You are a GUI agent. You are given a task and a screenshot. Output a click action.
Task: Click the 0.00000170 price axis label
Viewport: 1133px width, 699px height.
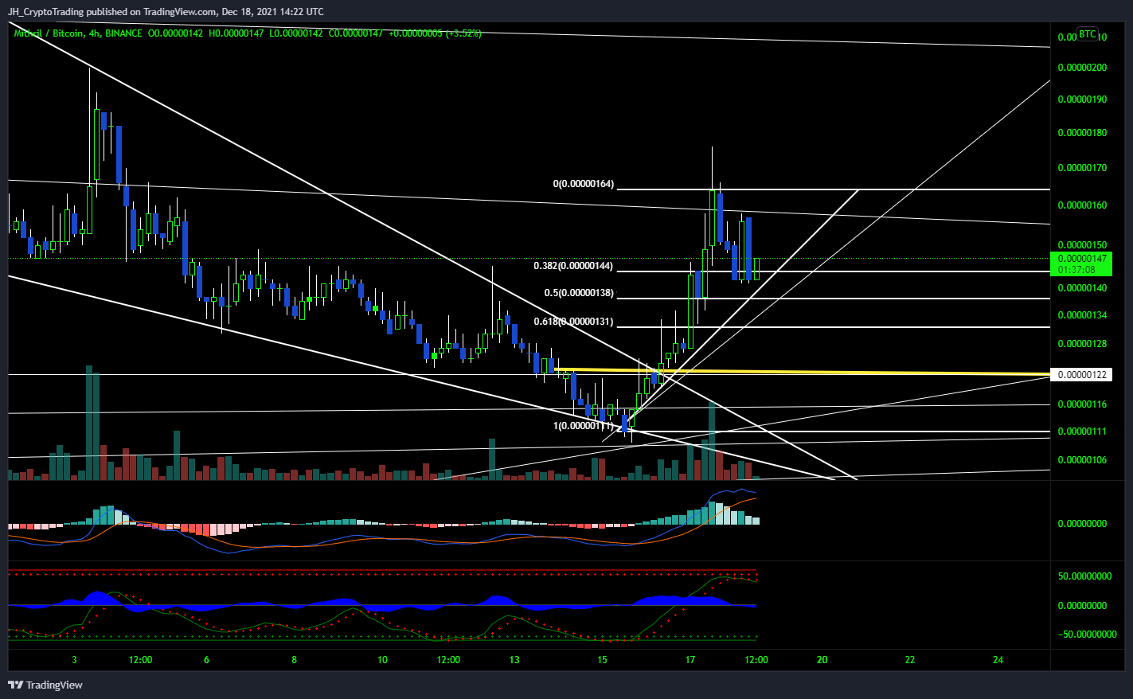pyautogui.click(x=1082, y=168)
